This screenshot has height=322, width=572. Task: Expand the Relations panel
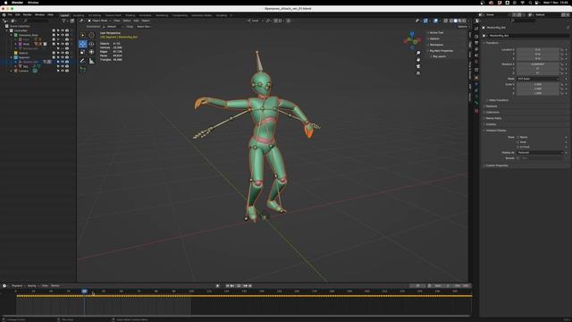492,106
